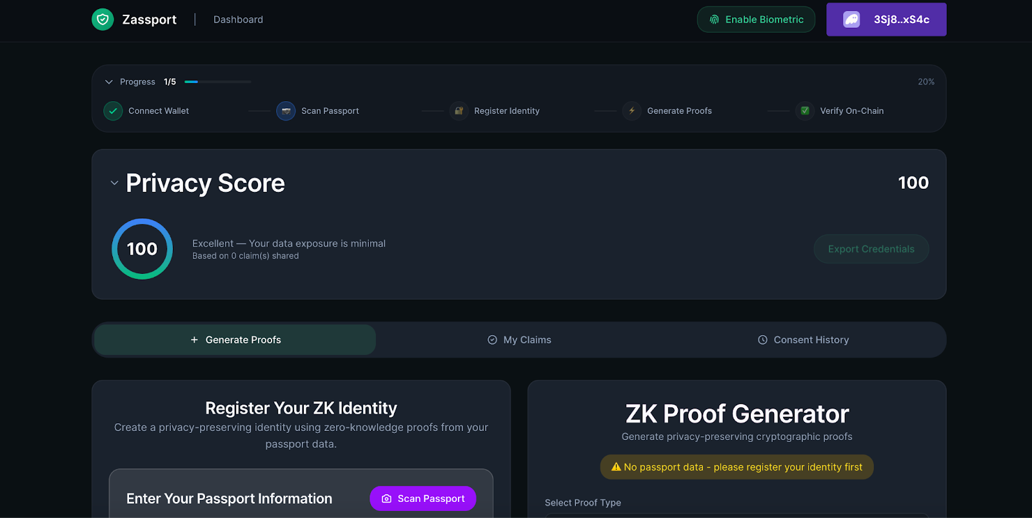The height and width of the screenshot is (518, 1032).
Task: Switch to the My Claims tab
Action: coord(519,340)
